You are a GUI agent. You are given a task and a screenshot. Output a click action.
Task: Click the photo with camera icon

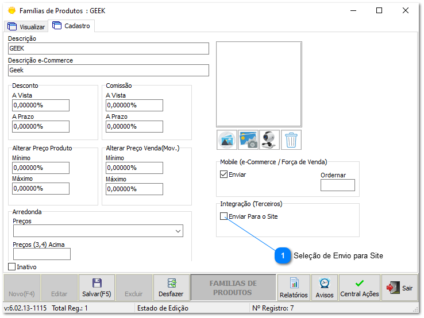pos(249,140)
